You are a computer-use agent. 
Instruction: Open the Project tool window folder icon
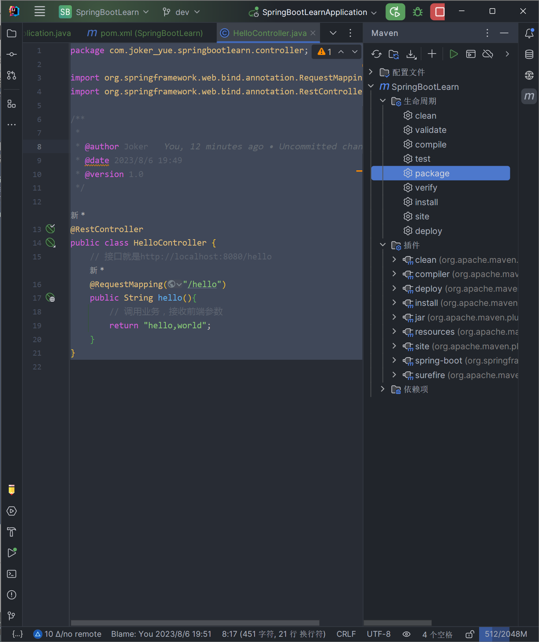click(12, 33)
